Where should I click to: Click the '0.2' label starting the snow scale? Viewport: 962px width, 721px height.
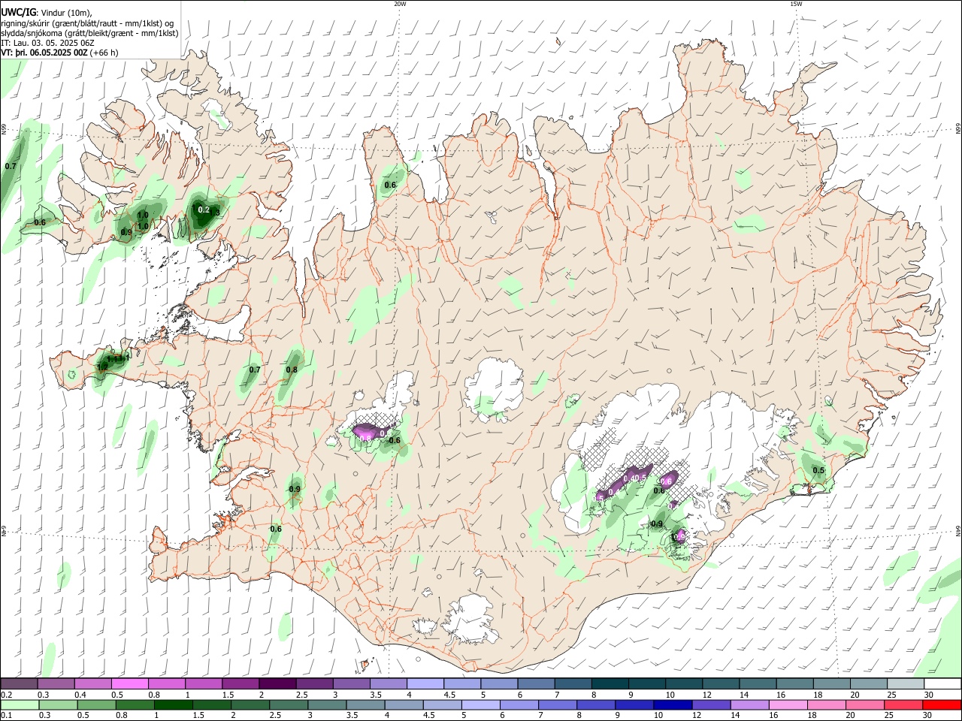coord(6,695)
